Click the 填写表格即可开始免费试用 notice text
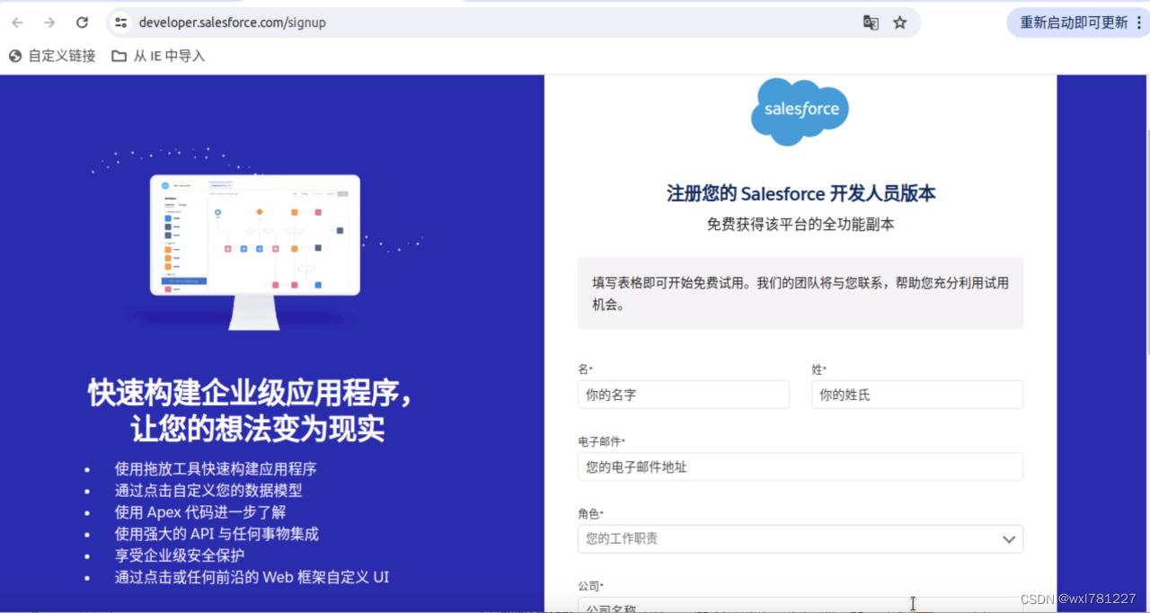This screenshot has height=613, width=1150. click(x=801, y=293)
